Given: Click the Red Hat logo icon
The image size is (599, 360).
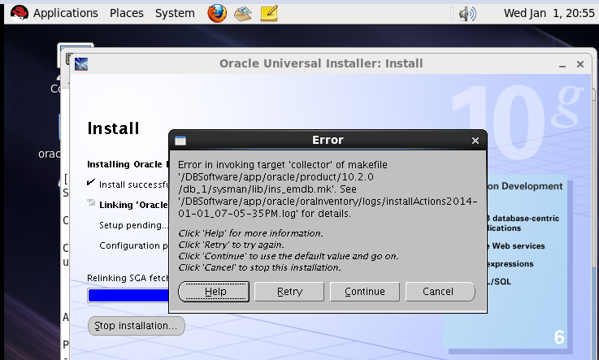Looking at the screenshot, I should tap(19, 13).
